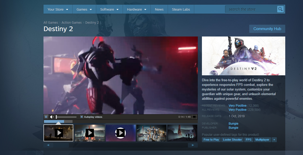Uncheck Autoplay videos checkbox

coord(82,117)
